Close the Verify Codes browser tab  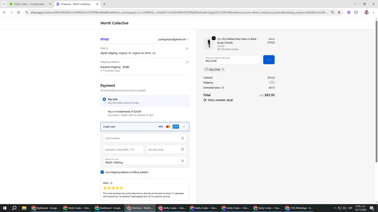coord(50,4)
